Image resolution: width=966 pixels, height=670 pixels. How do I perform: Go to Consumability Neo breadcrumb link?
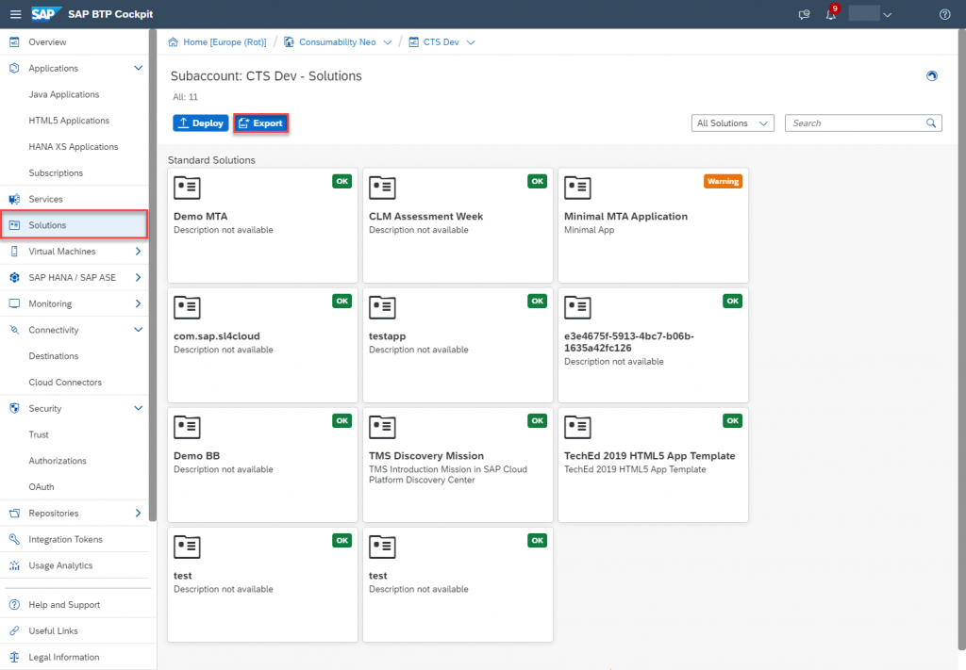pos(337,42)
